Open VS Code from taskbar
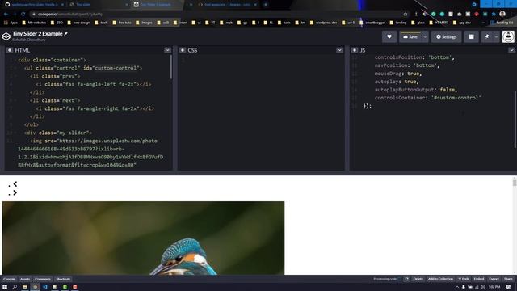The width and height of the screenshot is (517, 291). click(x=45, y=287)
